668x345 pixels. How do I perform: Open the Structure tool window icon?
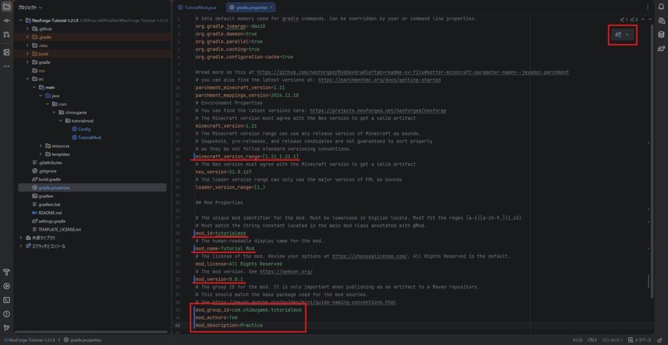[7, 52]
